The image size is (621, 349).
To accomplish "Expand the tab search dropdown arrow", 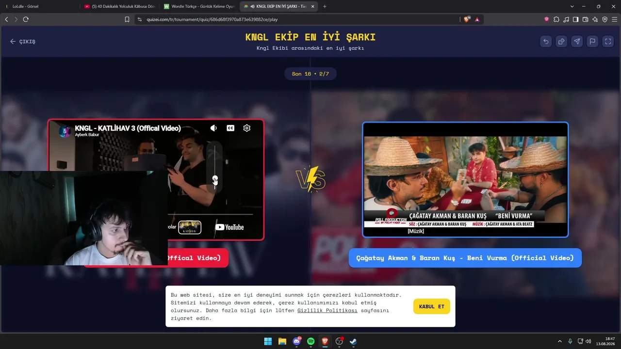I will click(572, 6).
